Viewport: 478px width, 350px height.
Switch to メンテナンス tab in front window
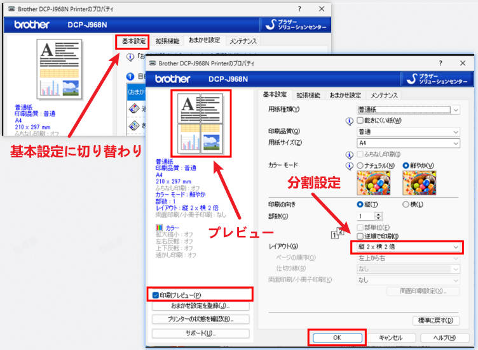coord(384,96)
